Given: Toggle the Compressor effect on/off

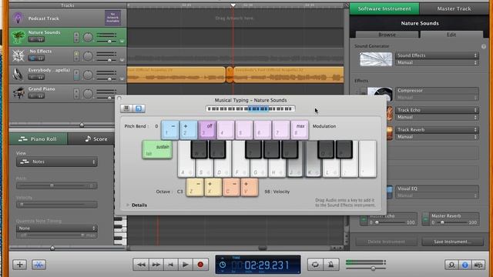Looking at the screenshot, I should click(x=364, y=92).
